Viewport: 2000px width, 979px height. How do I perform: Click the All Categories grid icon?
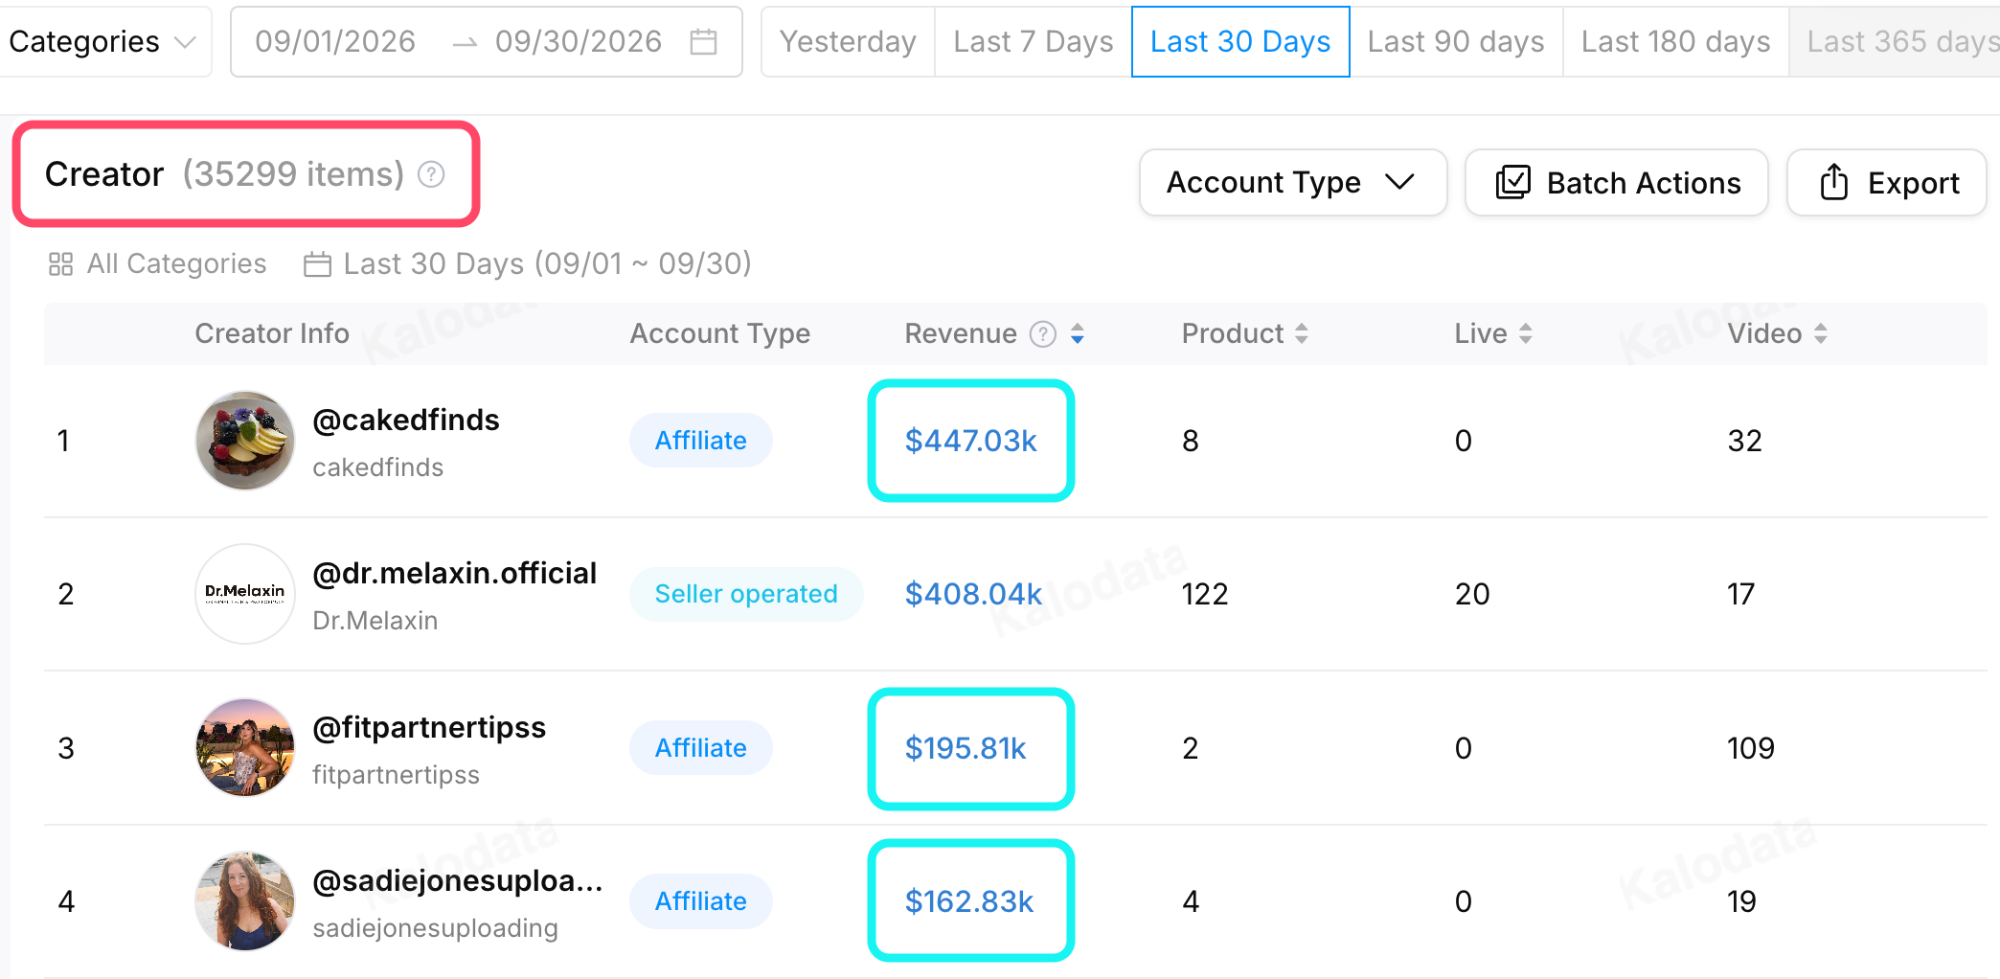[61, 263]
